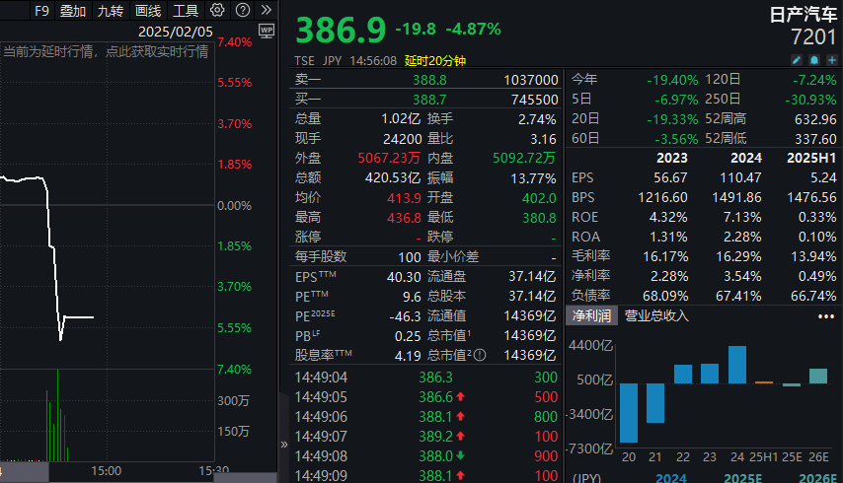This screenshot has width=843, height=483.
Task: Click the 2023 ROE value 4.32%
Action: pyautogui.click(x=668, y=217)
